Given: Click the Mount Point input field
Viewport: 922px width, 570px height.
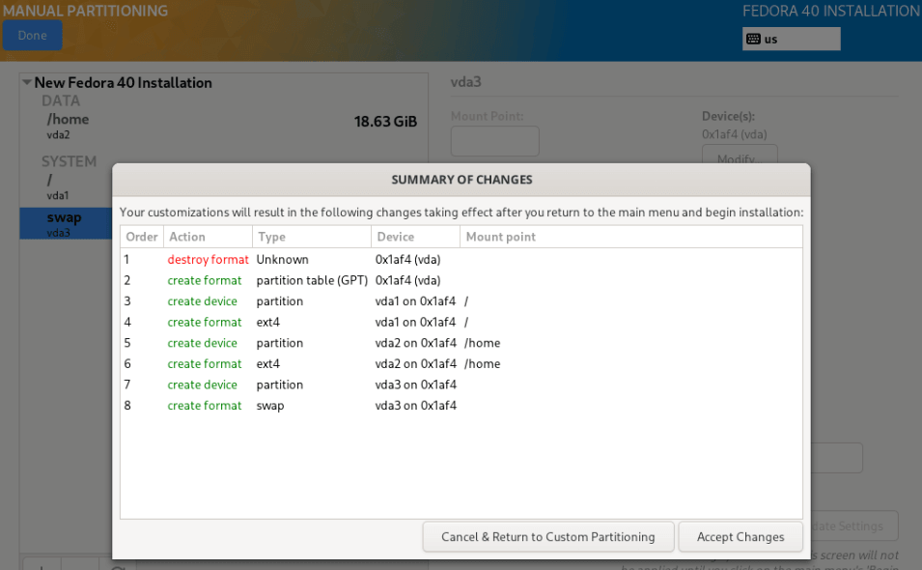Looking at the screenshot, I should 495,141.
